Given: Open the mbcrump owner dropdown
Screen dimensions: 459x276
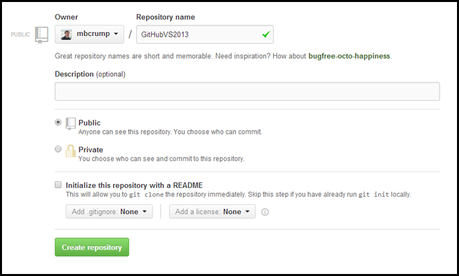Looking at the screenshot, I should 90,34.
